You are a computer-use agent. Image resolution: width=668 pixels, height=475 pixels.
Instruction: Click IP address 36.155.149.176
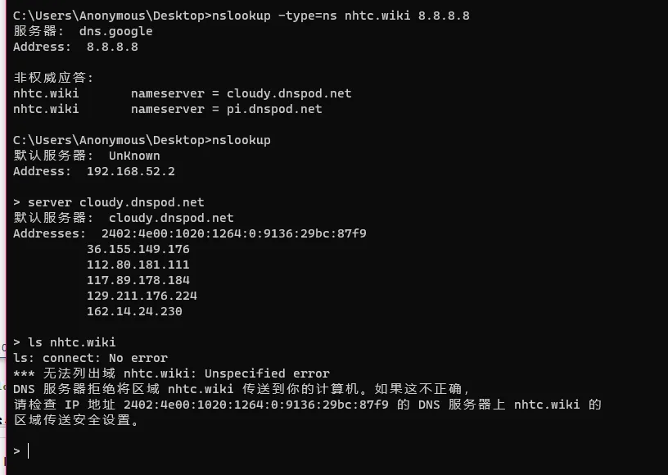[x=138, y=249]
